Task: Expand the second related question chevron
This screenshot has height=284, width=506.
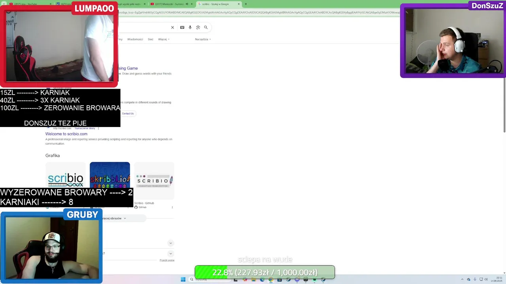Action: [170, 253]
